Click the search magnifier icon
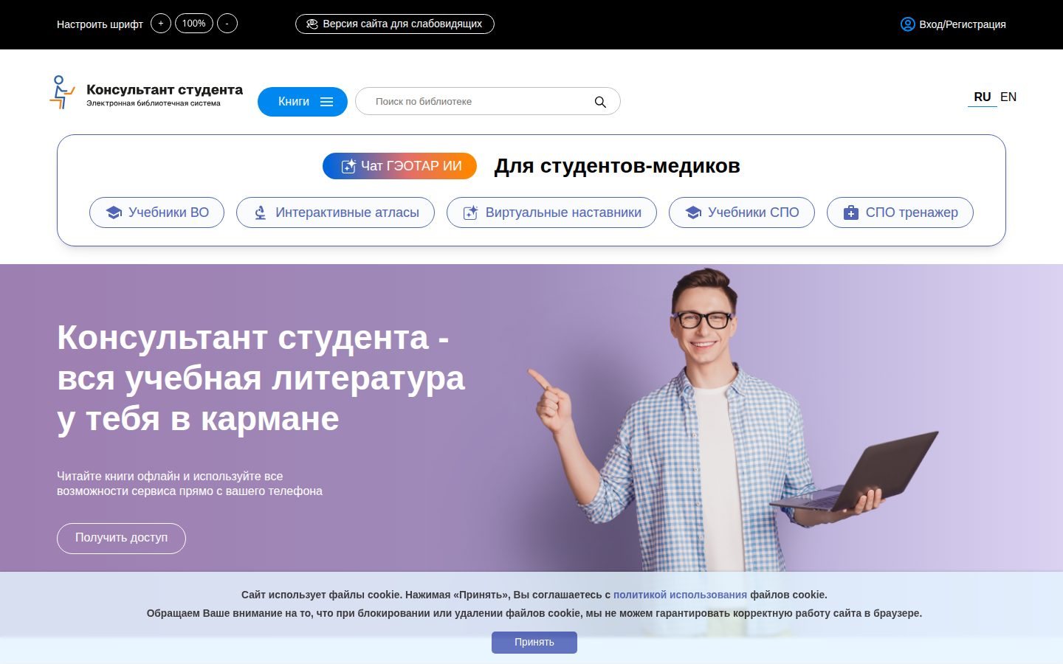This screenshot has height=664, width=1063. click(x=600, y=102)
